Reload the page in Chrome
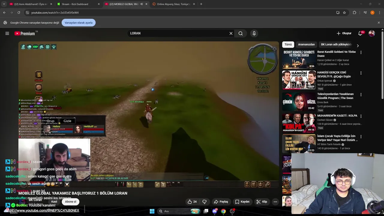The height and width of the screenshot is (216, 384). [19, 13]
